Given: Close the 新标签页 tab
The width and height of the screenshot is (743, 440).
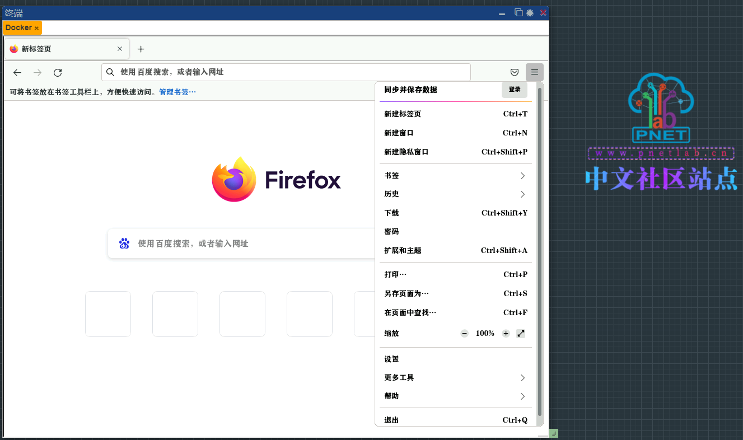Looking at the screenshot, I should click(120, 49).
